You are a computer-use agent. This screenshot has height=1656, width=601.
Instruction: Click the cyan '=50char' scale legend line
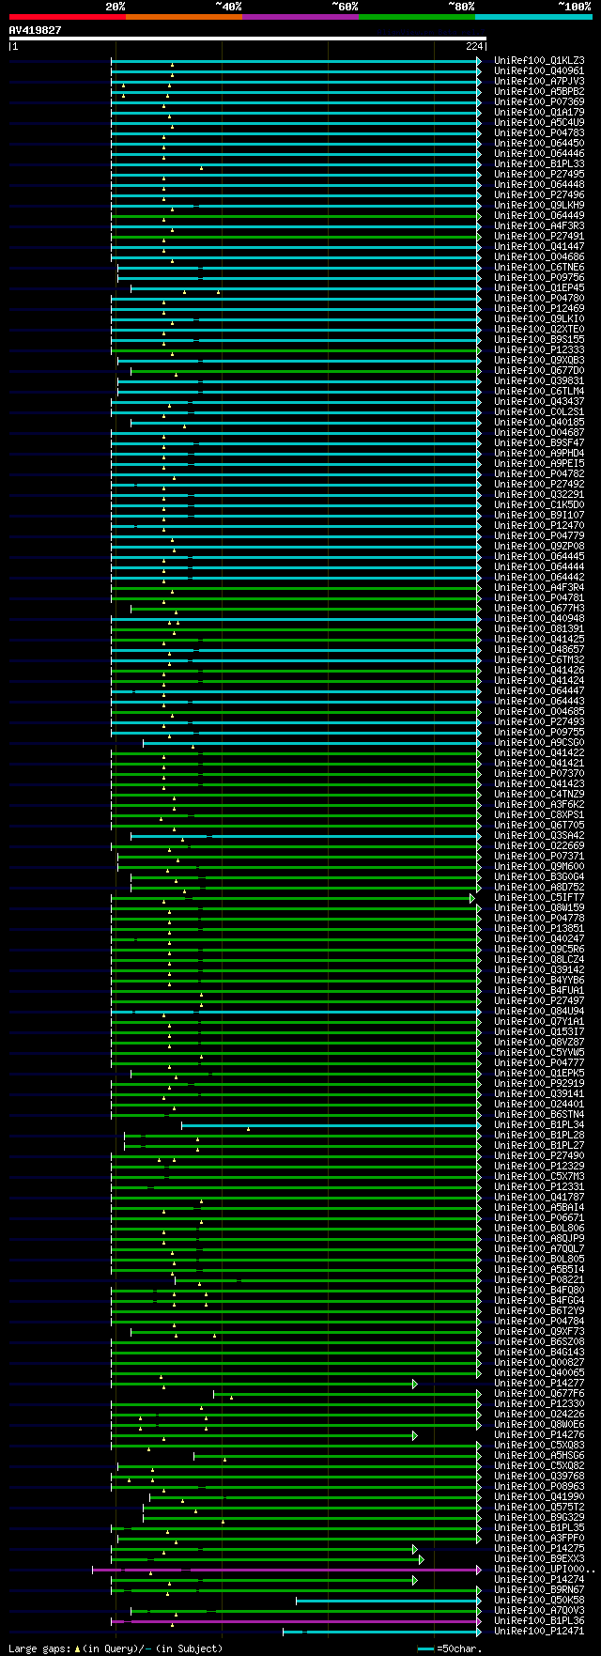pyautogui.click(x=426, y=1648)
